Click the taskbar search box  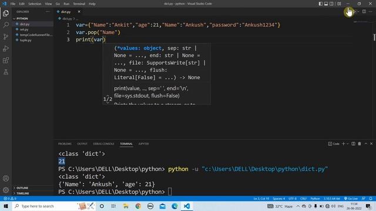53,206
